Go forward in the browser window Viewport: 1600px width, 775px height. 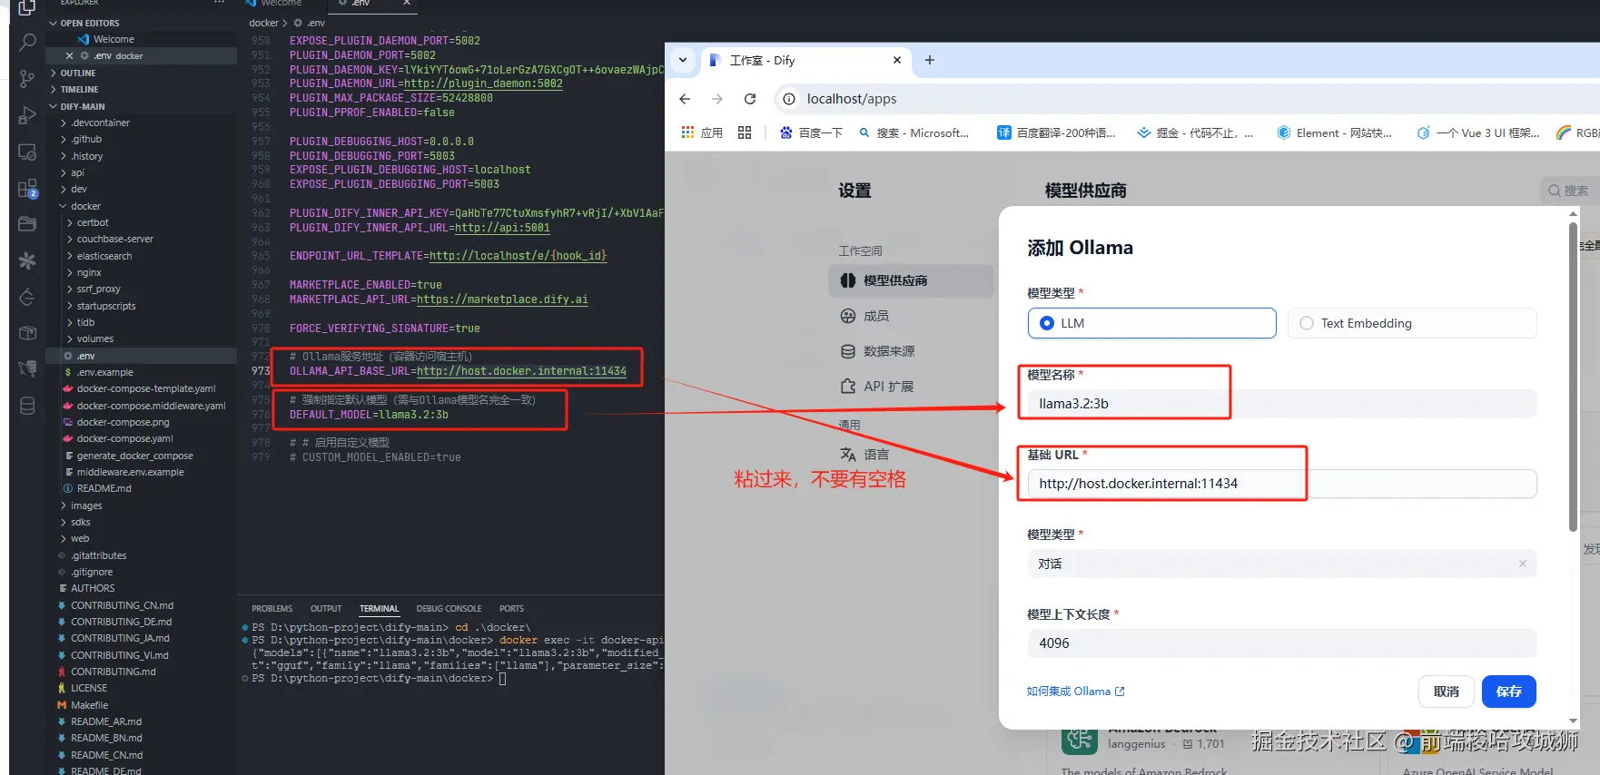pyautogui.click(x=717, y=99)
